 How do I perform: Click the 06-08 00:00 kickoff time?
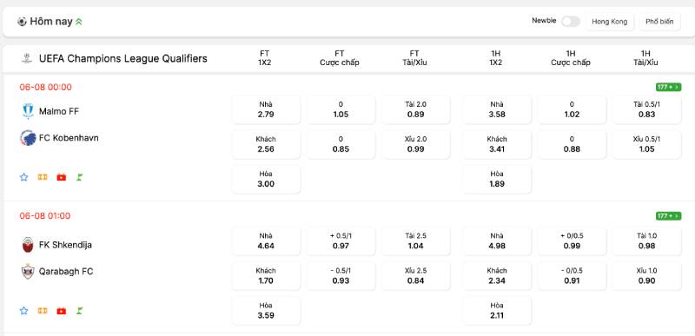[46, 87]
